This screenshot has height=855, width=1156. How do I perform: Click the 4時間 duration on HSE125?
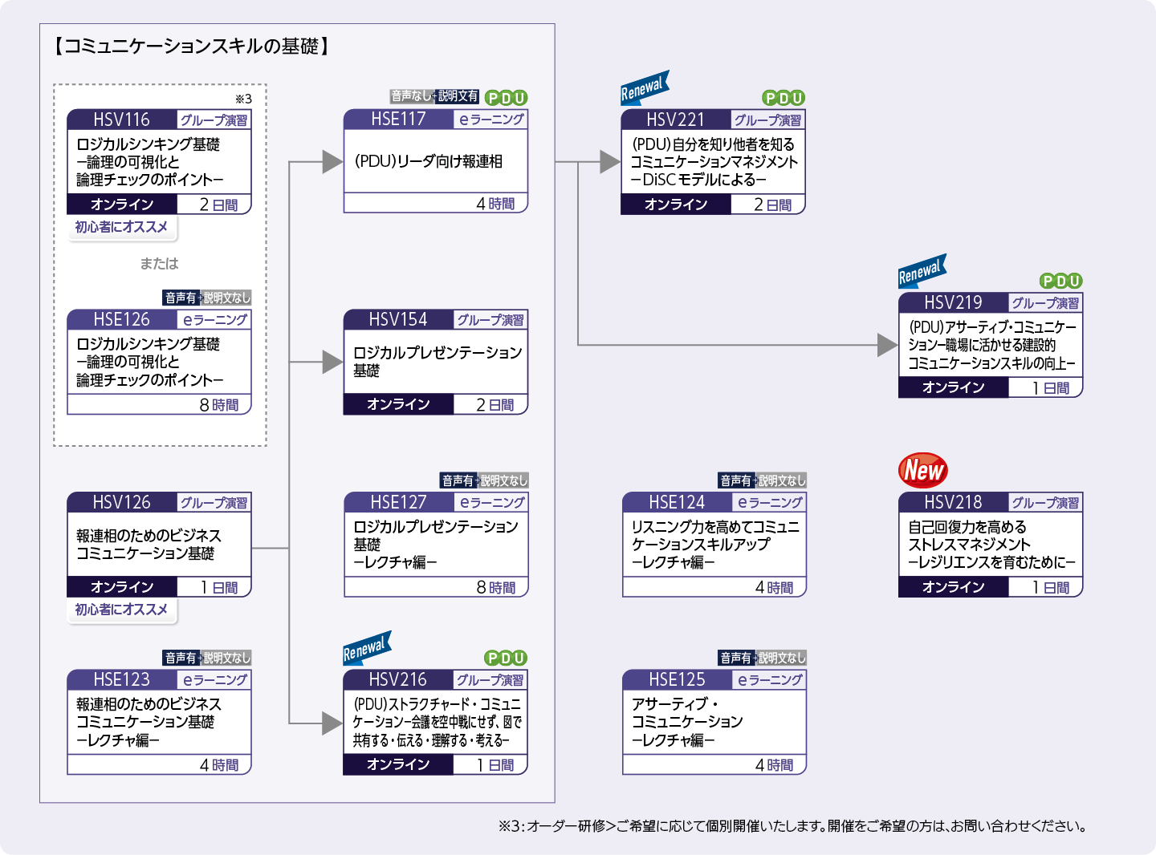click(x=774, y=765)
